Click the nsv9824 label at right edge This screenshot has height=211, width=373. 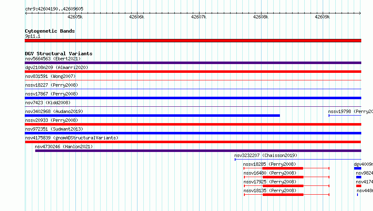click(x=365, y=173)
